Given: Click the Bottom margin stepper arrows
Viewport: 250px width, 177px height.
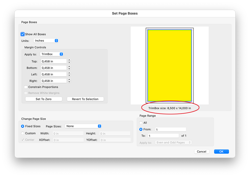Looking at the screenshot, I should coord(69,68).
